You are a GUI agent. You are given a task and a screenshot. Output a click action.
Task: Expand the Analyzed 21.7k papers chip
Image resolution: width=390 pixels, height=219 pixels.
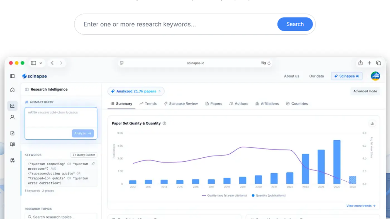136,91
